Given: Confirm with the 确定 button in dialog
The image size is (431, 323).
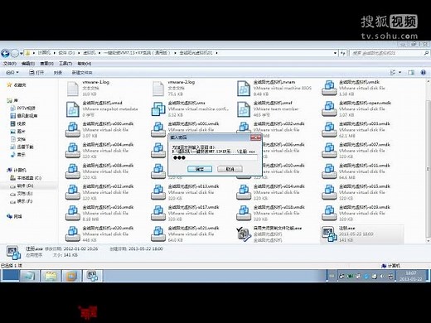Looking at the screenshot, I should point(200,169).
